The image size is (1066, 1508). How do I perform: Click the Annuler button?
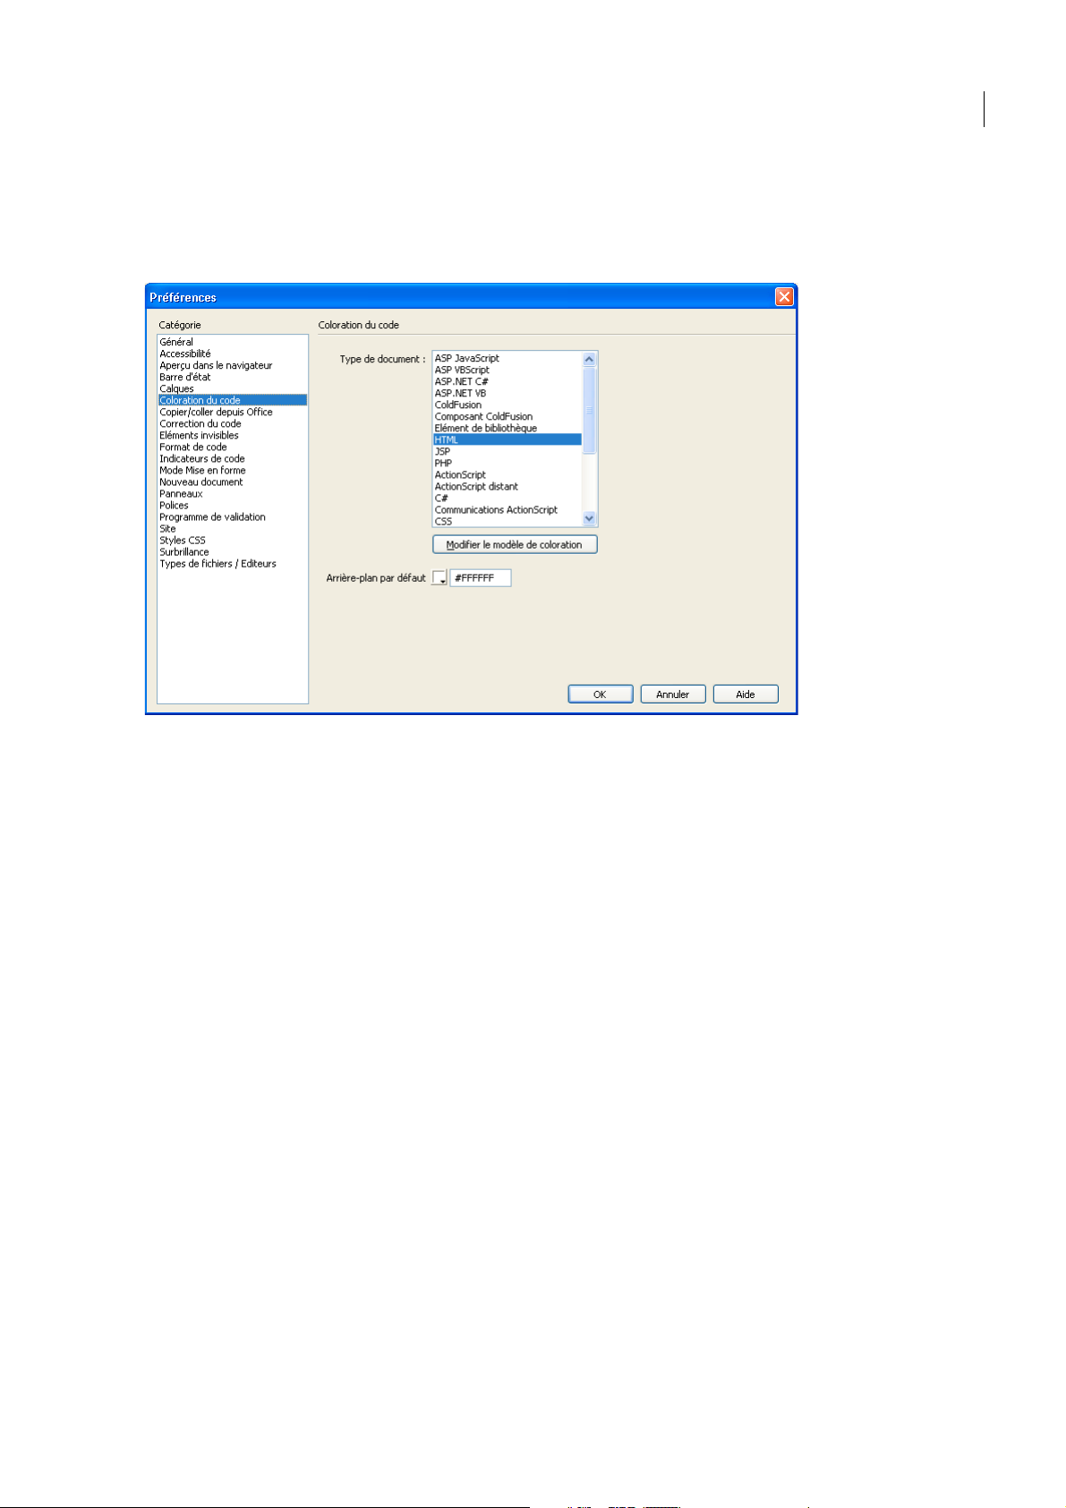tap(673, 694)
